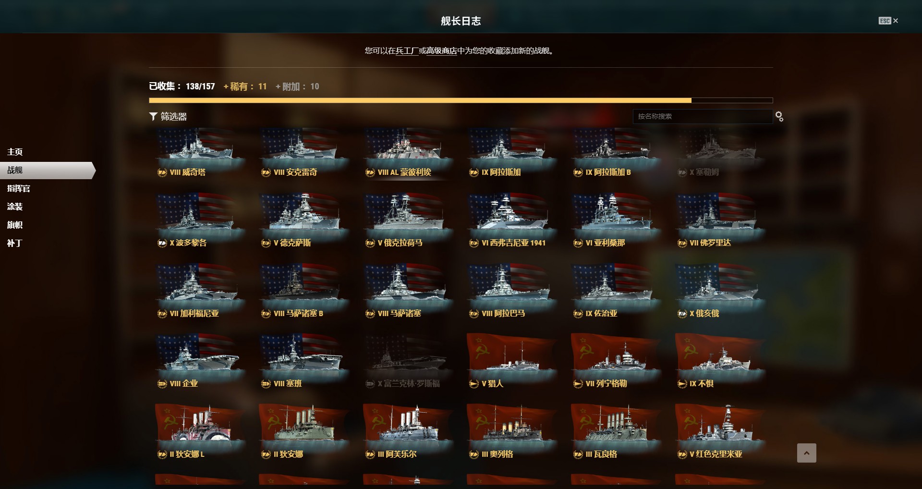Click the collection progress bar

coord(461,100)
